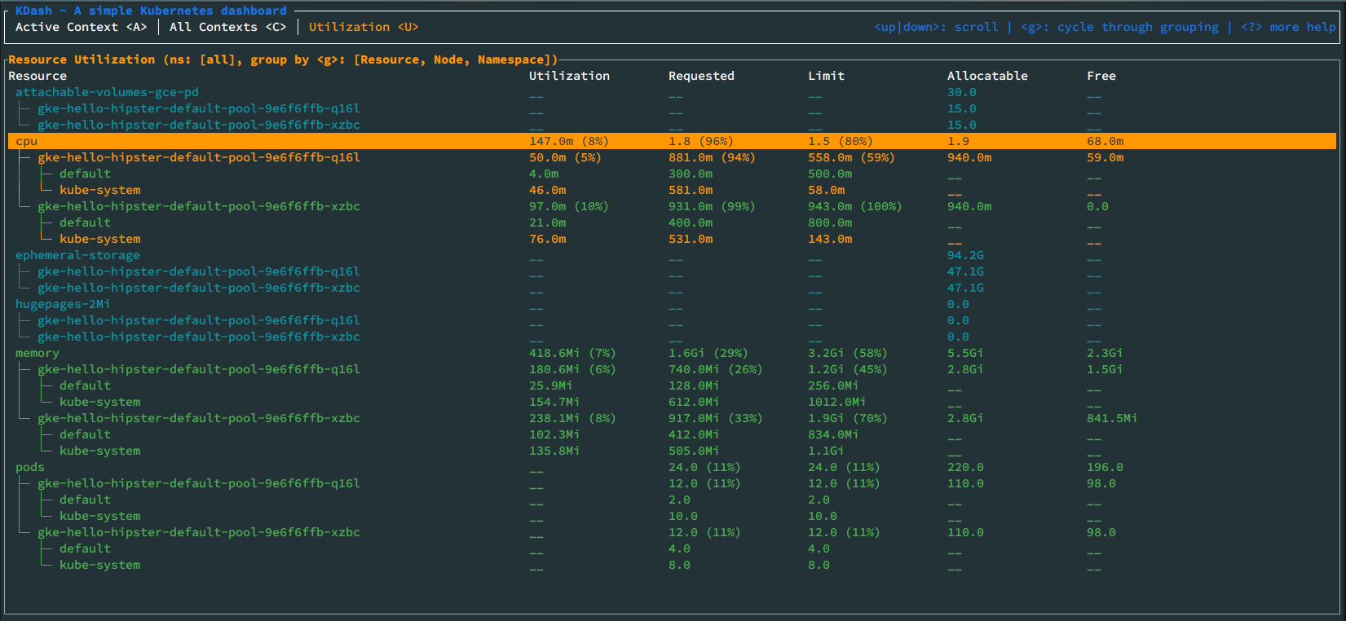Click the Utilization column header
1346x621 pixels.
click(x=569, y=76)
